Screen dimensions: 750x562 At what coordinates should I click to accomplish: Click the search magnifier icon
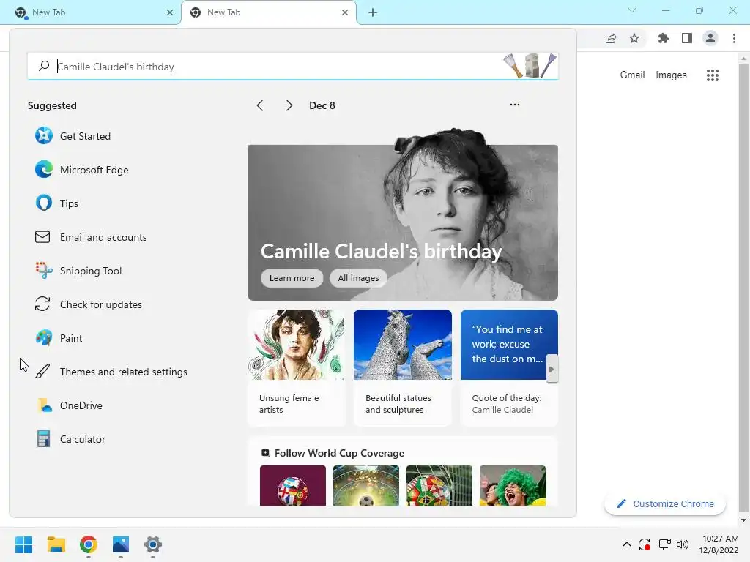pyautogui.click(x=44, y=66)
